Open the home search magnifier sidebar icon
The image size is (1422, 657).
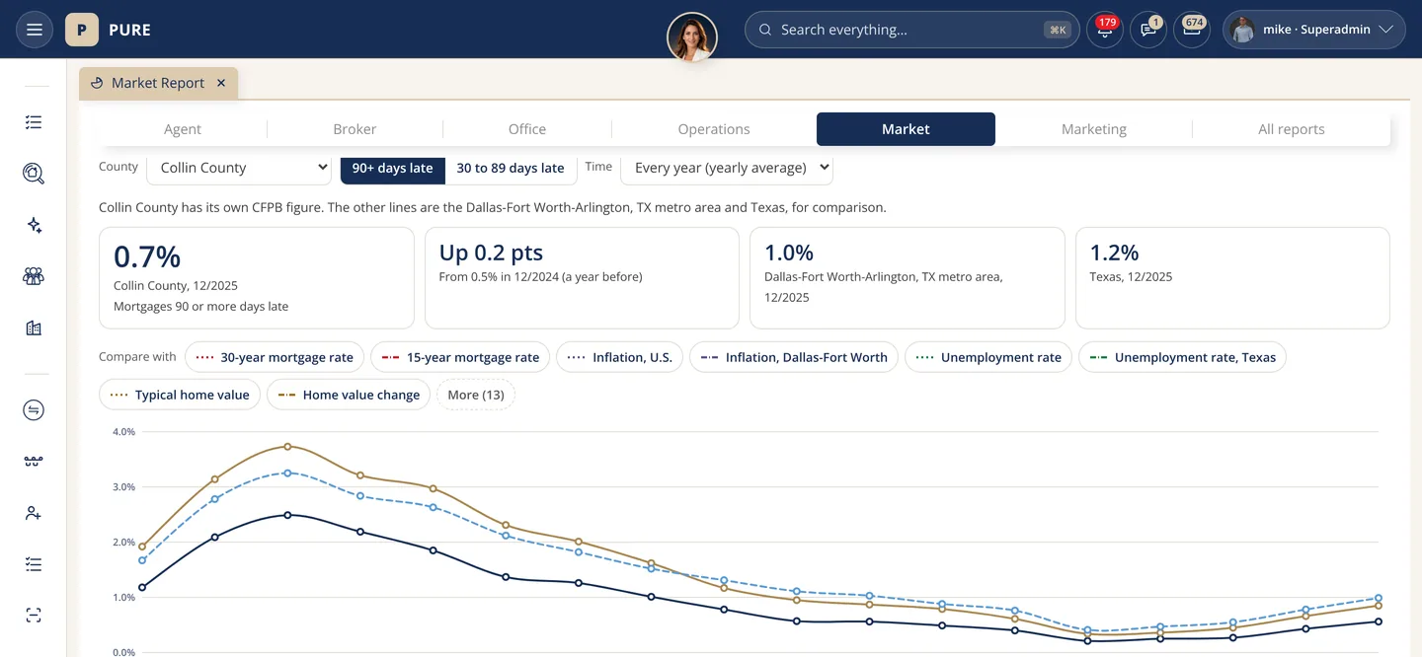point(34,174)
